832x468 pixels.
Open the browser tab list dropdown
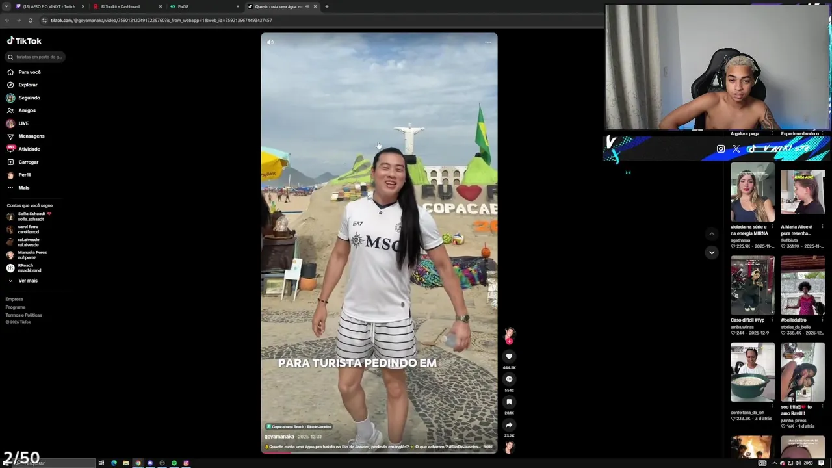pos(6,6)
